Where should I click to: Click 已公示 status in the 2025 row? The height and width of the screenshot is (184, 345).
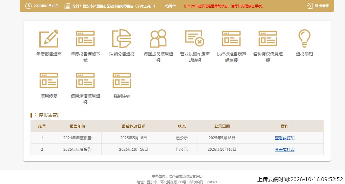(182, 149)
